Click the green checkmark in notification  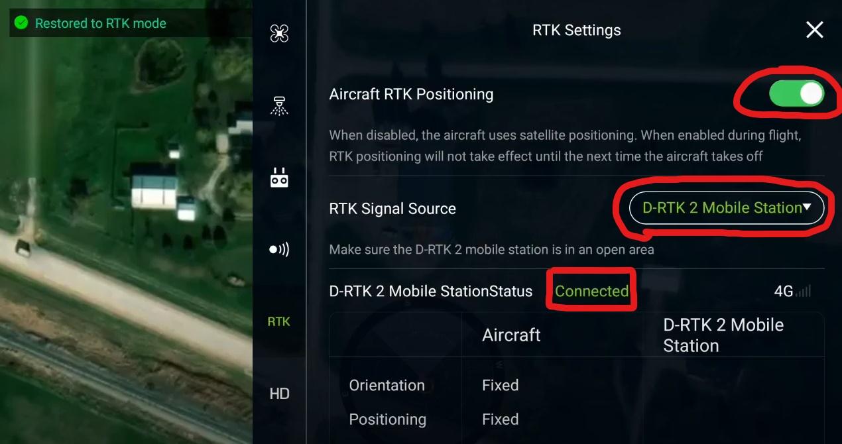(x=21, y=23)
